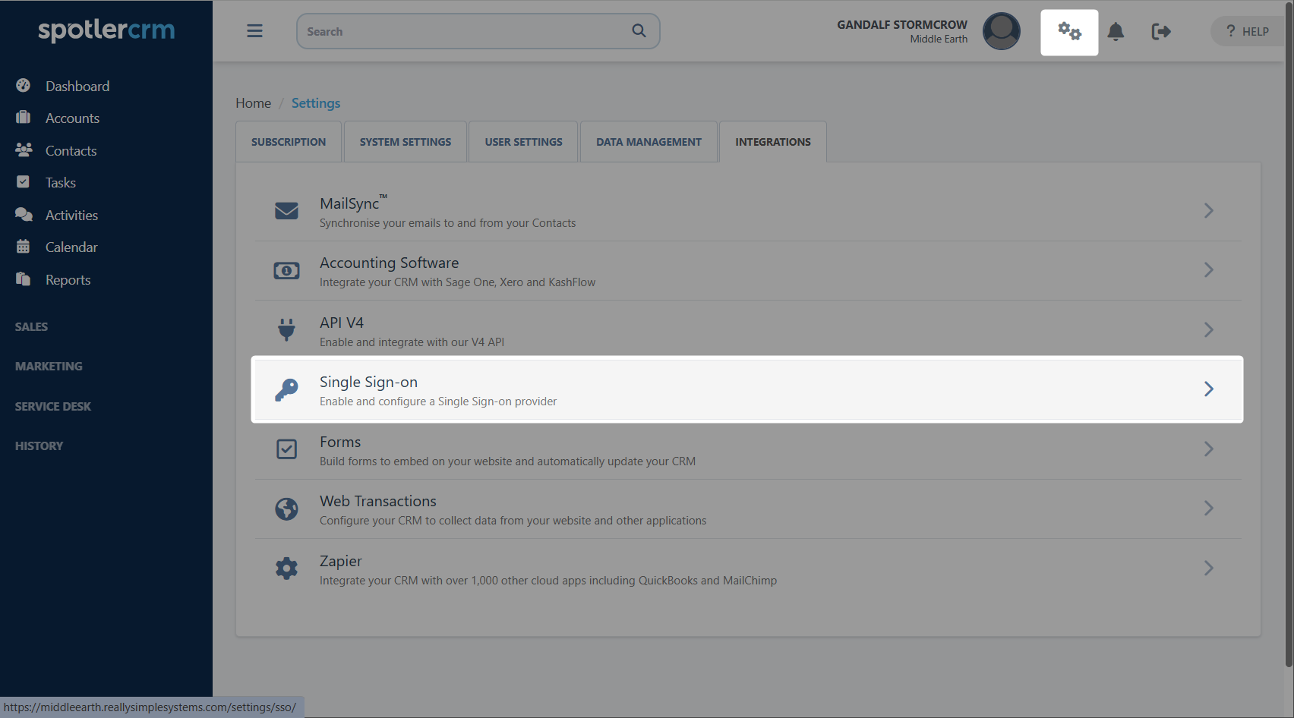Click 'Synchronise your emails' description text

(447, 223)
